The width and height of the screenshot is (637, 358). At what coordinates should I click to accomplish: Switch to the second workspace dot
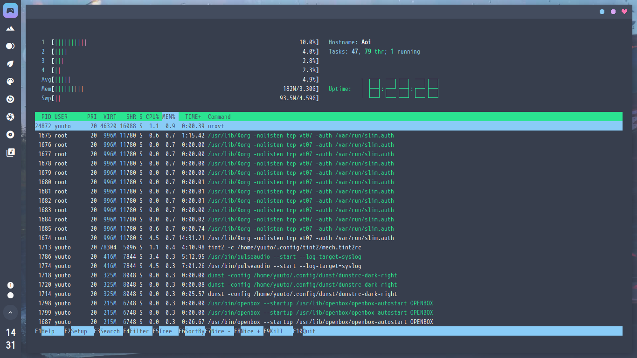tap(10, 295)
